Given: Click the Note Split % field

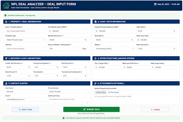Looking at the screenshot, I should (x=114, y=40).
